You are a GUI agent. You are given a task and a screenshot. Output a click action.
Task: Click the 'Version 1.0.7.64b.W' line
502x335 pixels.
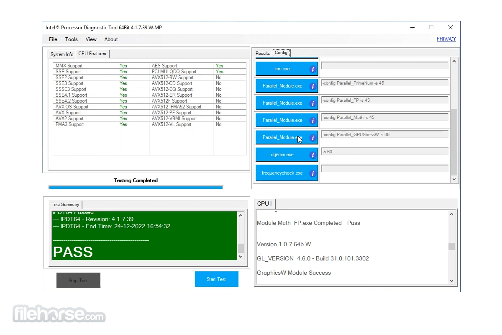pos(284,245)
